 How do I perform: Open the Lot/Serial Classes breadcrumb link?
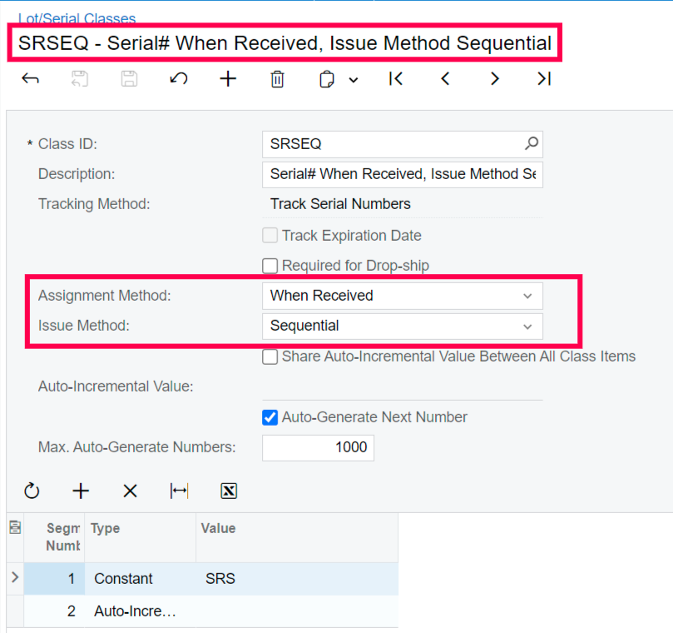click(77, 18)
